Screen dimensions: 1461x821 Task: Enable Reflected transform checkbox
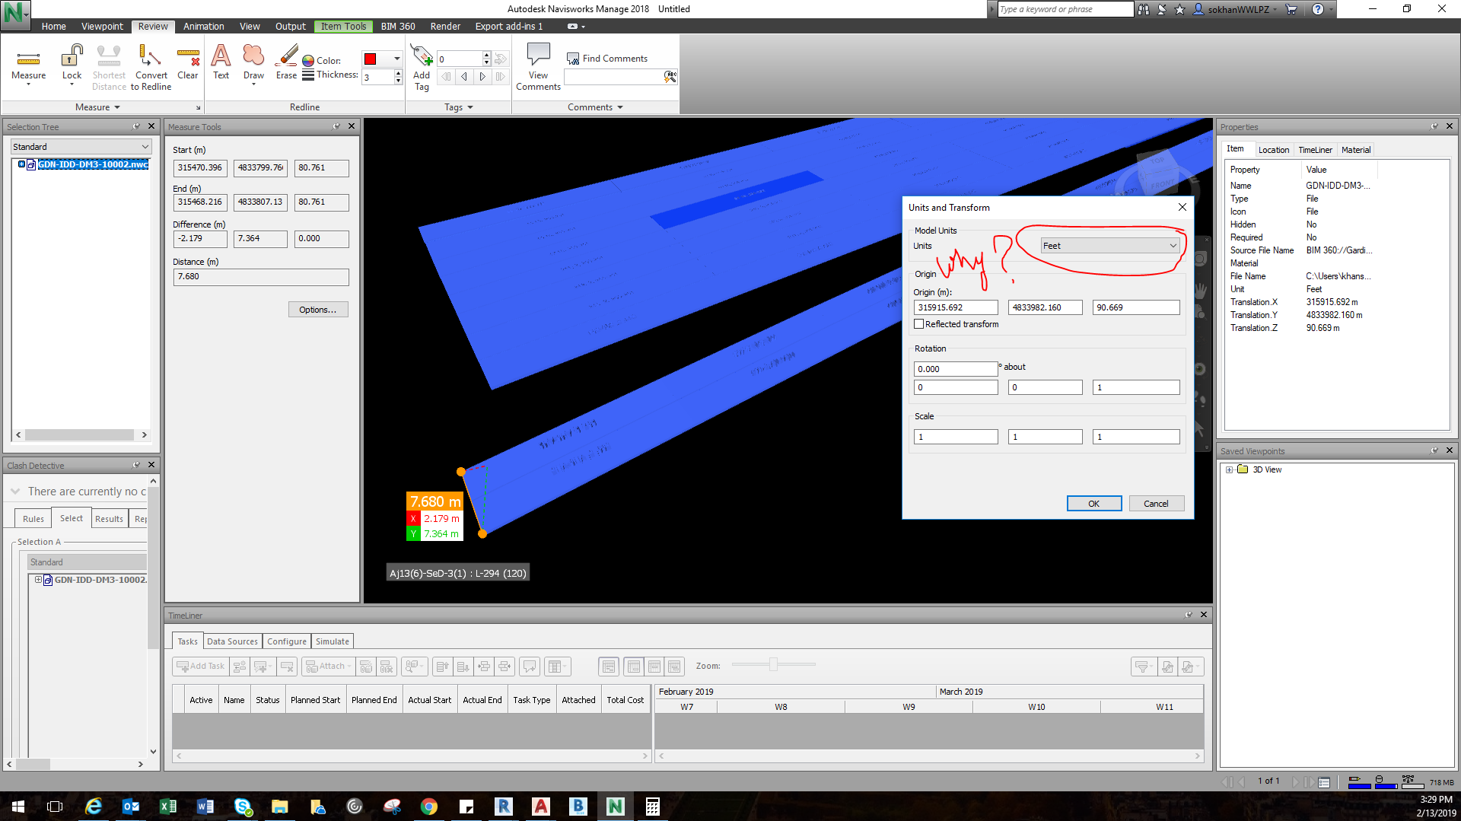pyautogui.click(x=918, y=324)
